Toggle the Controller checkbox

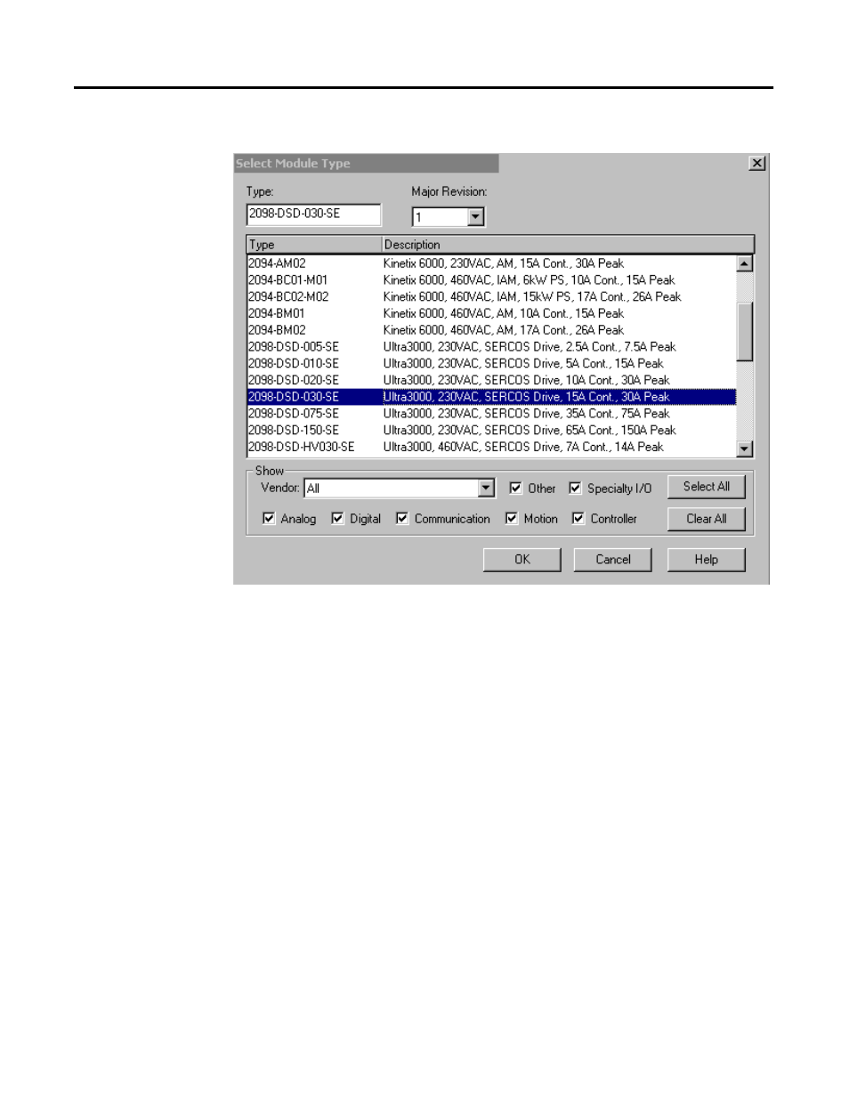[578, 518]
